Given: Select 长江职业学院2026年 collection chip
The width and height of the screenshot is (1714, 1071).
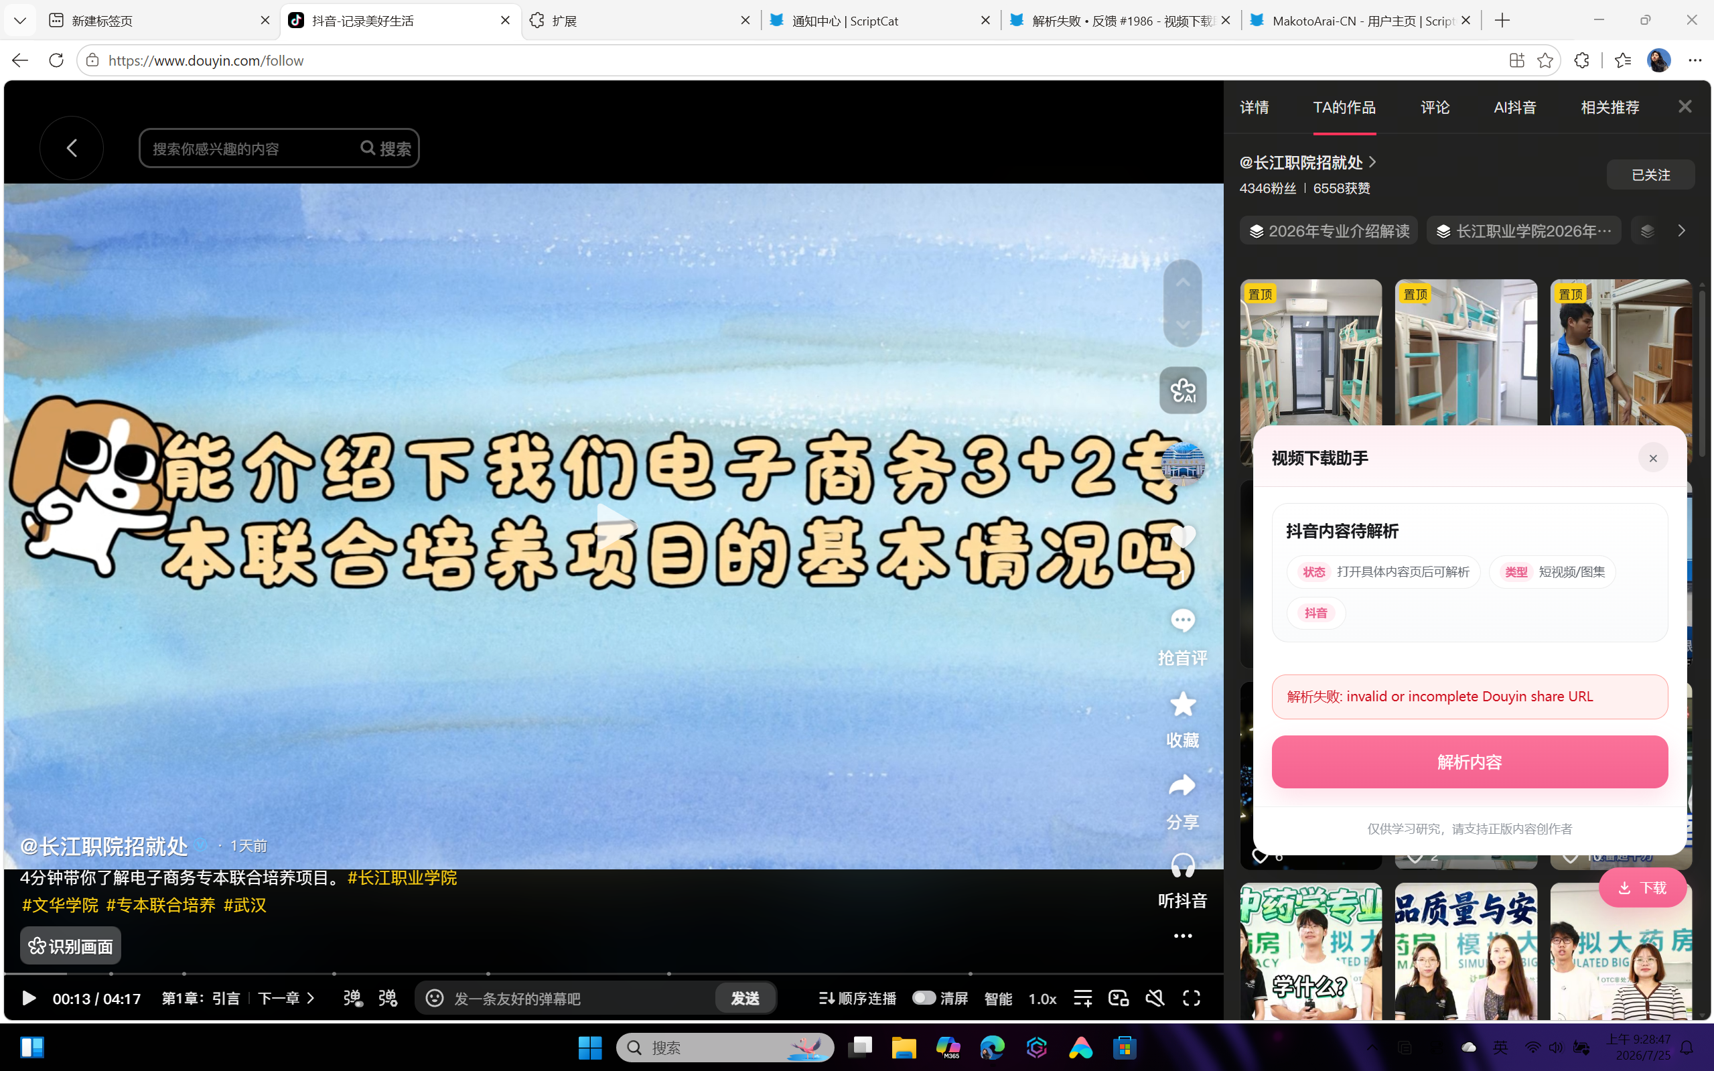Looking at the screenshot, I should coord(1524,231).
